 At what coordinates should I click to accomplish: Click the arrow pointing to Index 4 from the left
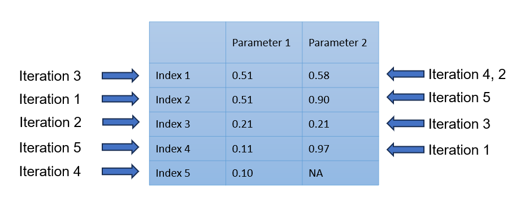tap(120, 147)
